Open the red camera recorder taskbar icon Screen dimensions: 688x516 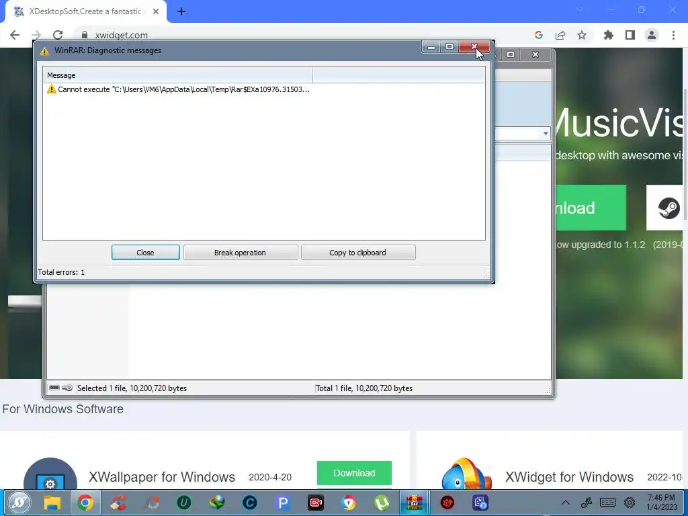(x=316, y=503)
